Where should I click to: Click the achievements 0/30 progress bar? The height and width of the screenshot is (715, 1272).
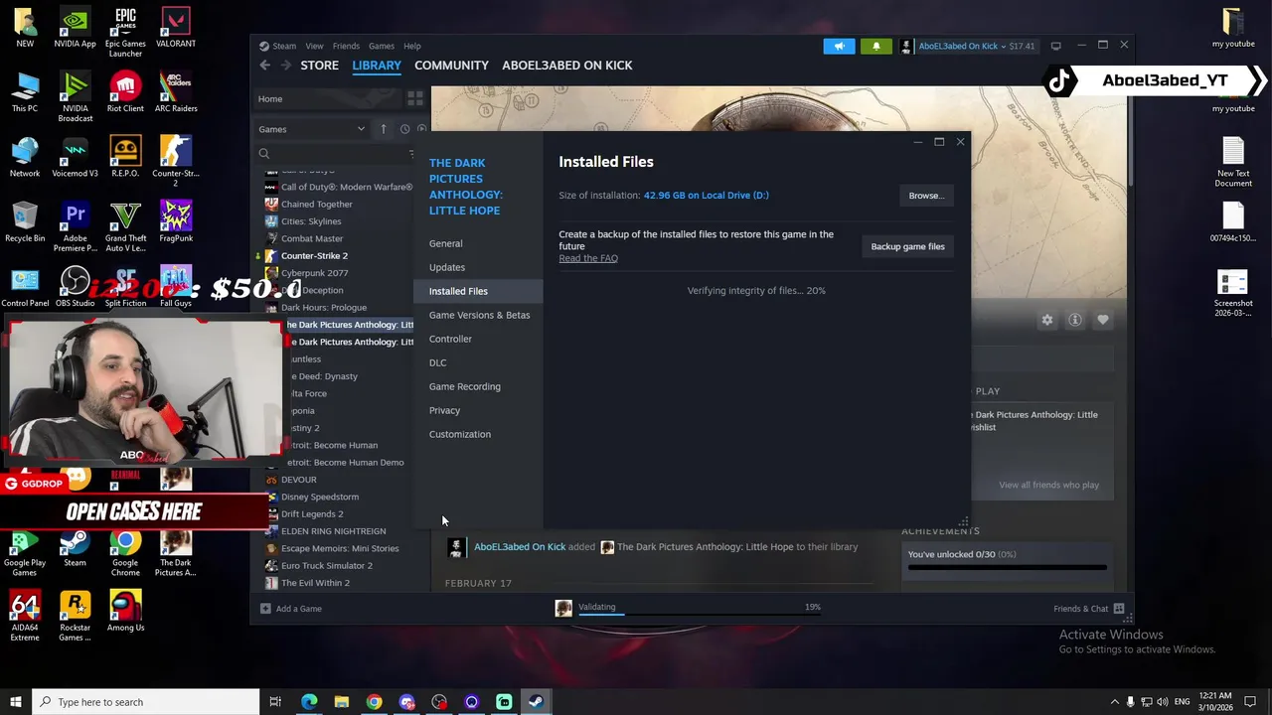[1007, 568]
